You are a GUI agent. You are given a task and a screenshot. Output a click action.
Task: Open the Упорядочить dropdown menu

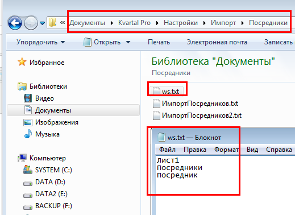pos(40,42)
